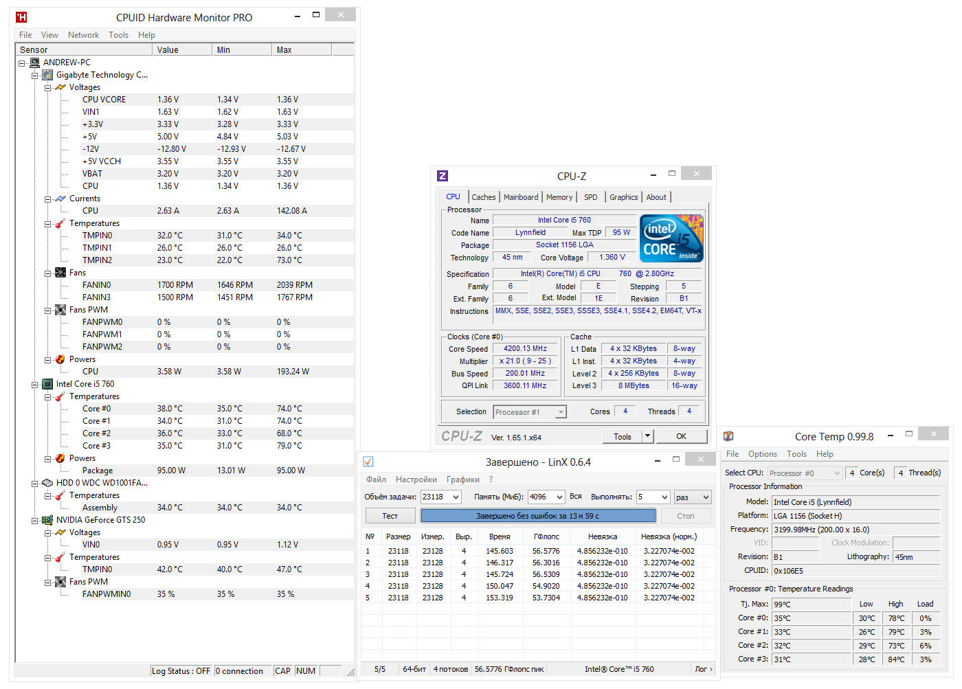Click the Gigabyte Technology motherboard icon
This screenshot has width=962, height=689.
click(47, 75)
